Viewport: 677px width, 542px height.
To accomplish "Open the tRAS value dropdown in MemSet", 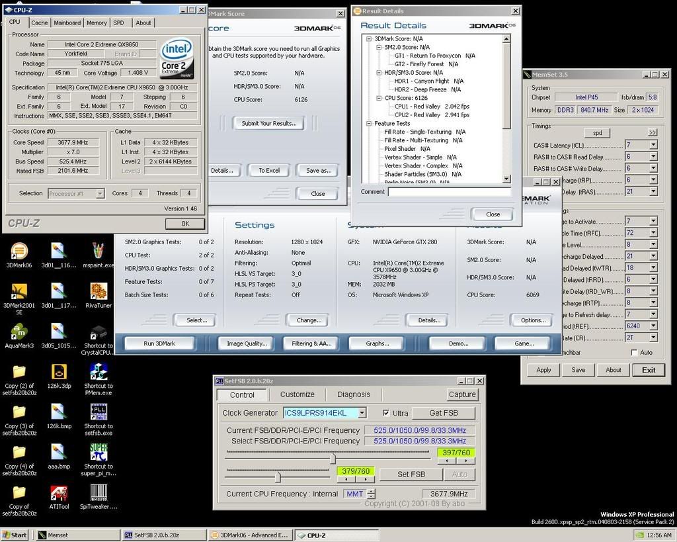I will (x=653, y=191).
